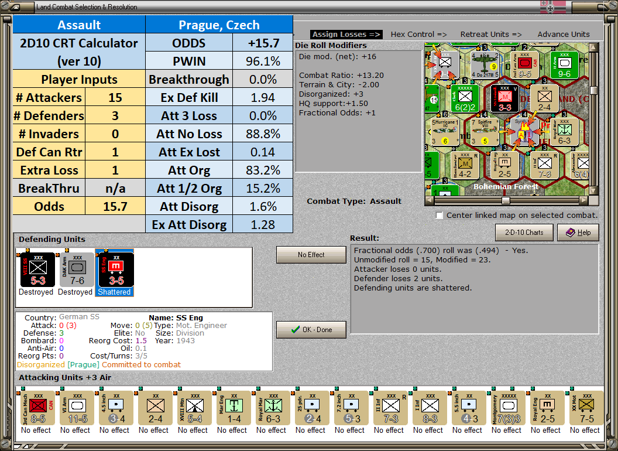Click the Clark 6(2)2 HQ counter on map
The height and width of the screenshot is (451, 618).
[465, 98]
